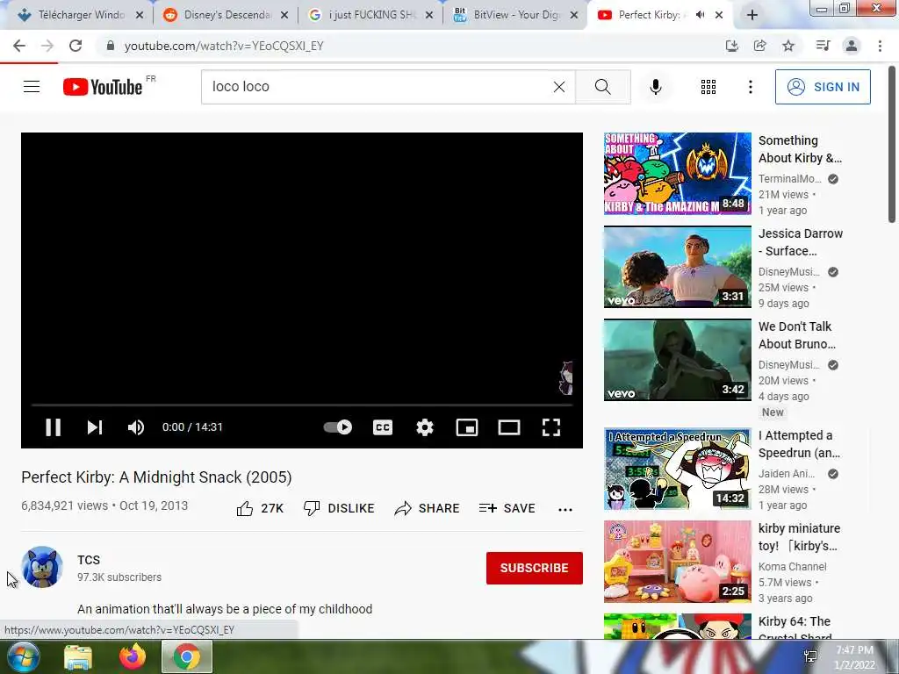Open Something About Kirby thumbnail
Viewport: 899px width, 674px height.
pos(677,173)
